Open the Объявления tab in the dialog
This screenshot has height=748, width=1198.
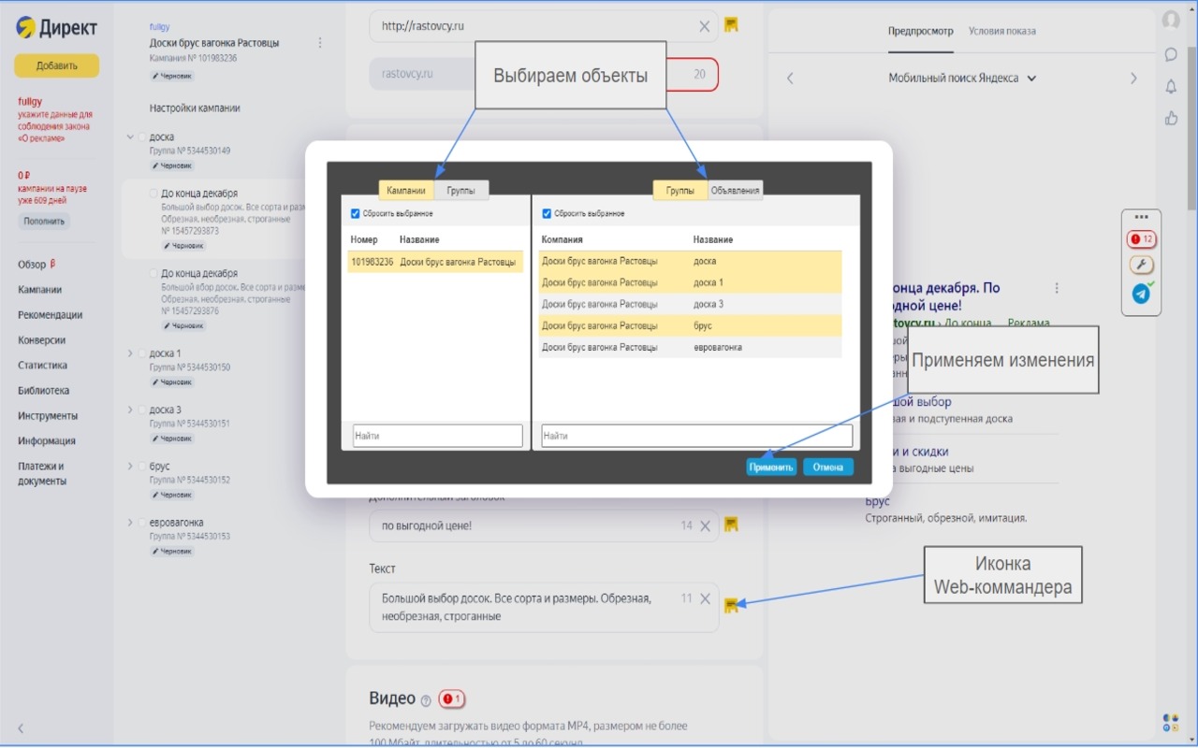(x=736, y=191)
